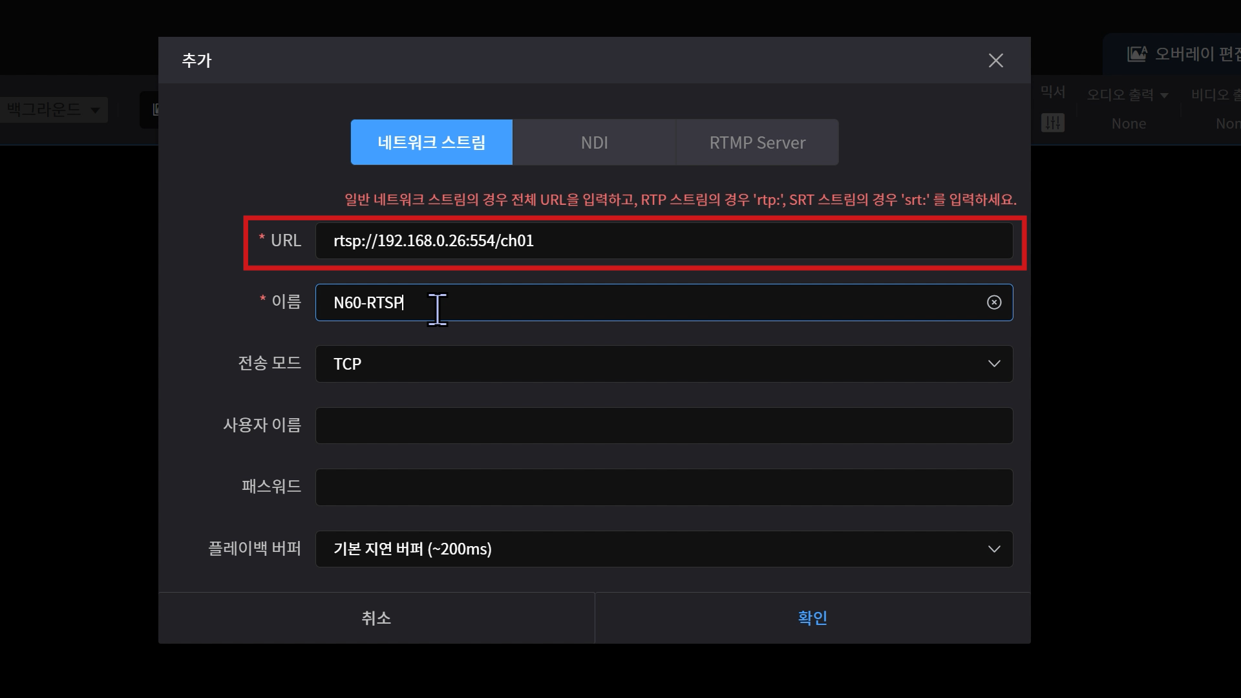Focus the 패스워드 input field
Viewport: 1241px width, 698px height.
[x=664, y=487]
